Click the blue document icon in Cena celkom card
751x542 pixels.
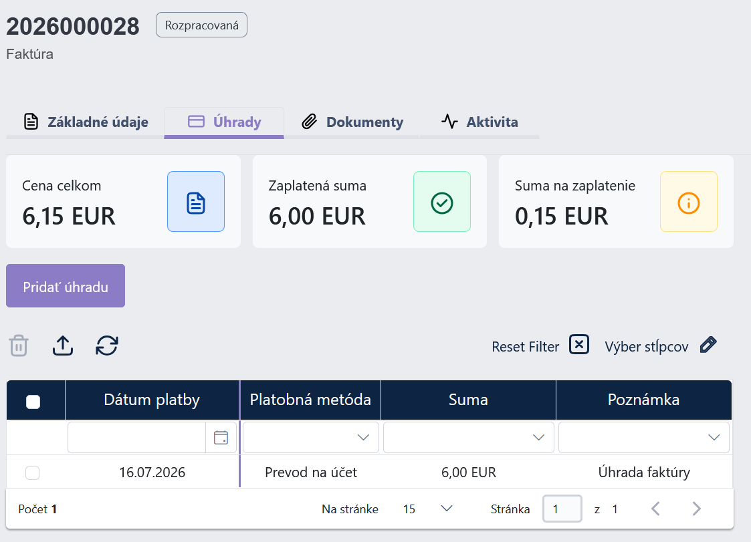196,202
